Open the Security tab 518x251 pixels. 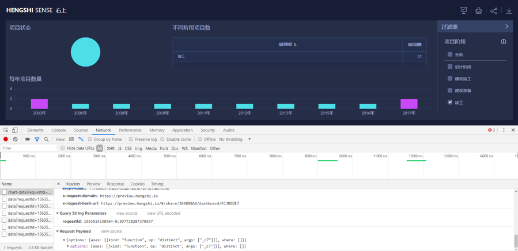(208, 130)
